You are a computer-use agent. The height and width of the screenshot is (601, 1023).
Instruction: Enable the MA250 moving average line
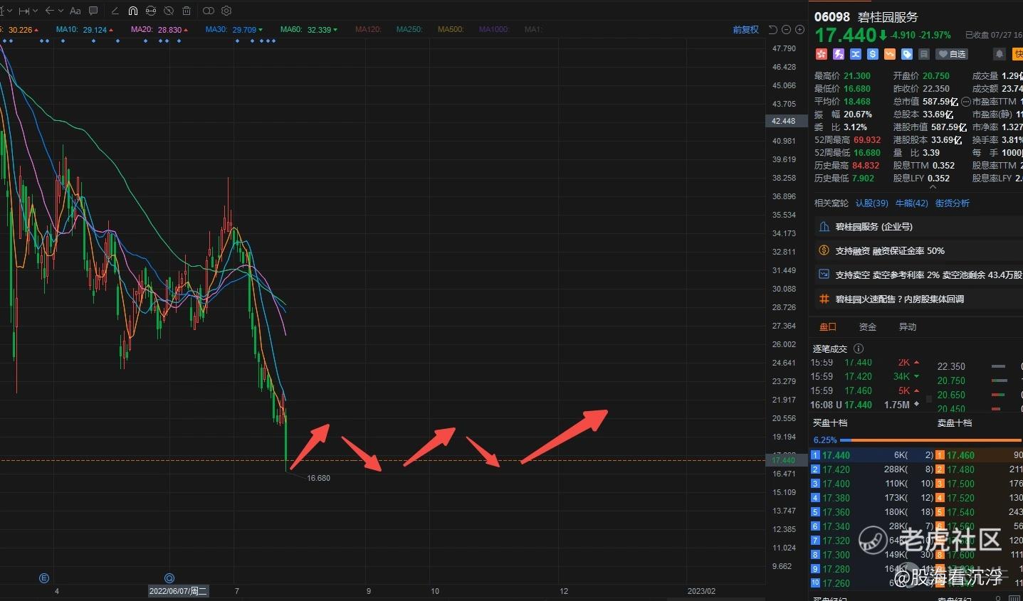[x=409, y=30]
